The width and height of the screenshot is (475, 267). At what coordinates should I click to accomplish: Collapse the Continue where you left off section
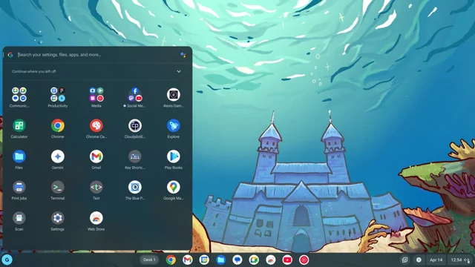179,71
